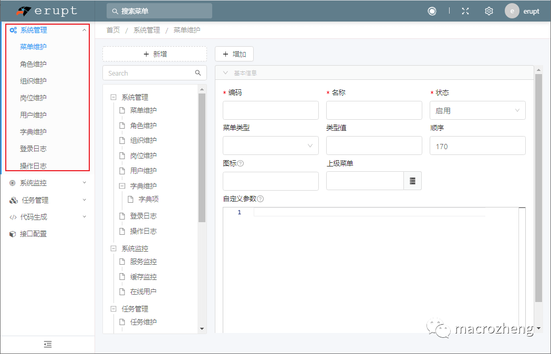Collapse the 基本信息 panel chevron

(226, 73)
